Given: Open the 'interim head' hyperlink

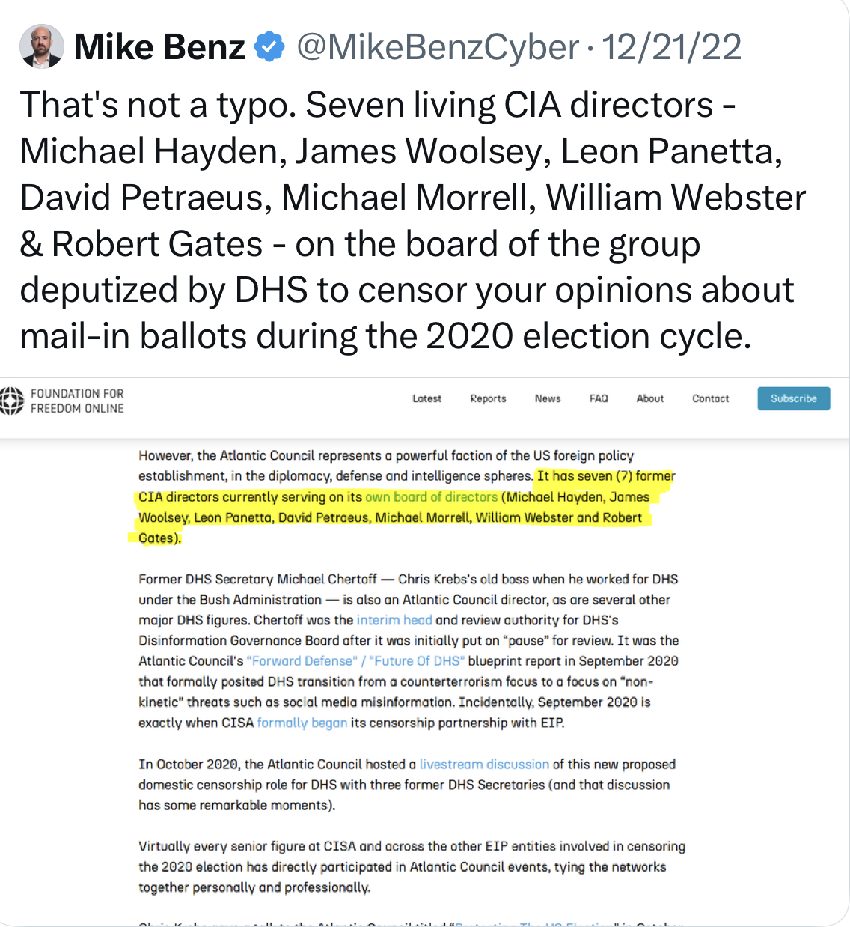Looking at the screenshot, I should [394, 620].
